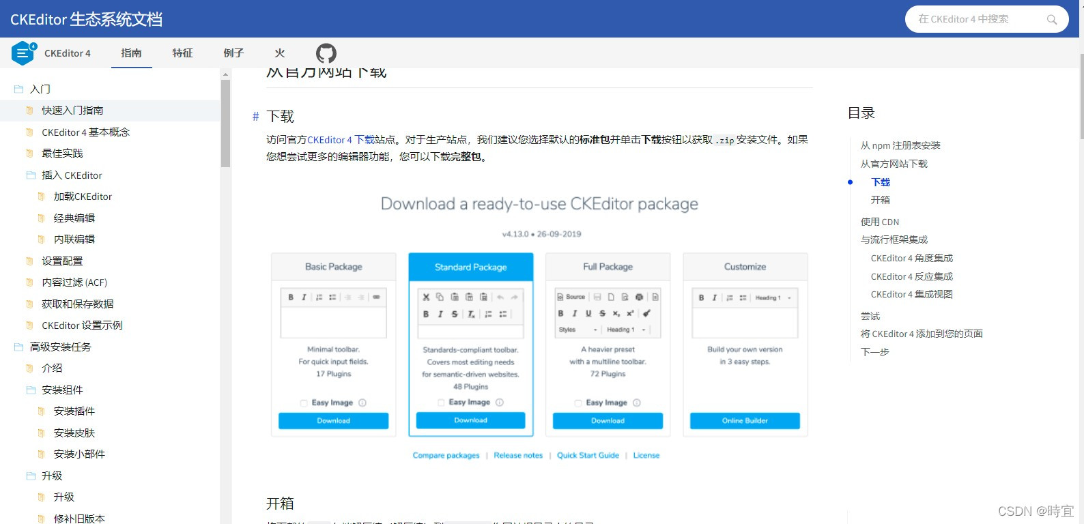Open 加载CKEditor in sidebar
Screen dimensions: 1084x524
coord(83,196)
